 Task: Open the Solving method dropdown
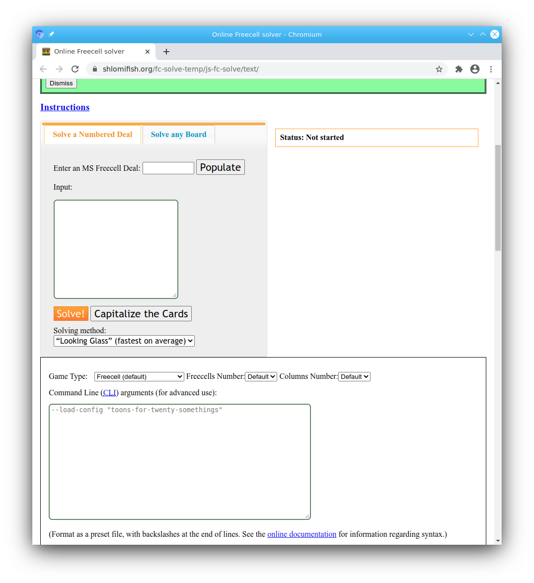click(x=124, y=341)
